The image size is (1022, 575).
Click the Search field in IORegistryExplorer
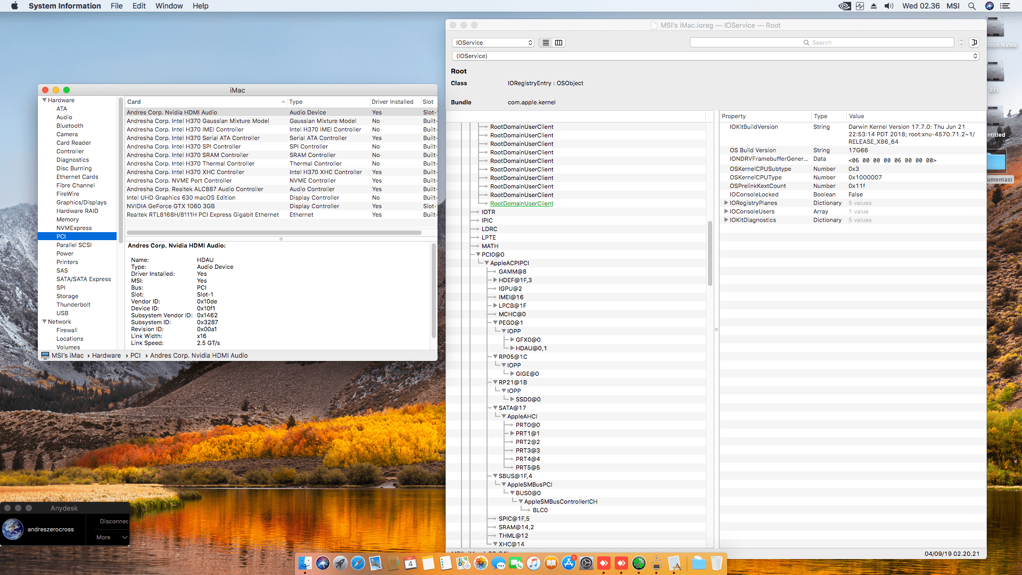point(822,43)
